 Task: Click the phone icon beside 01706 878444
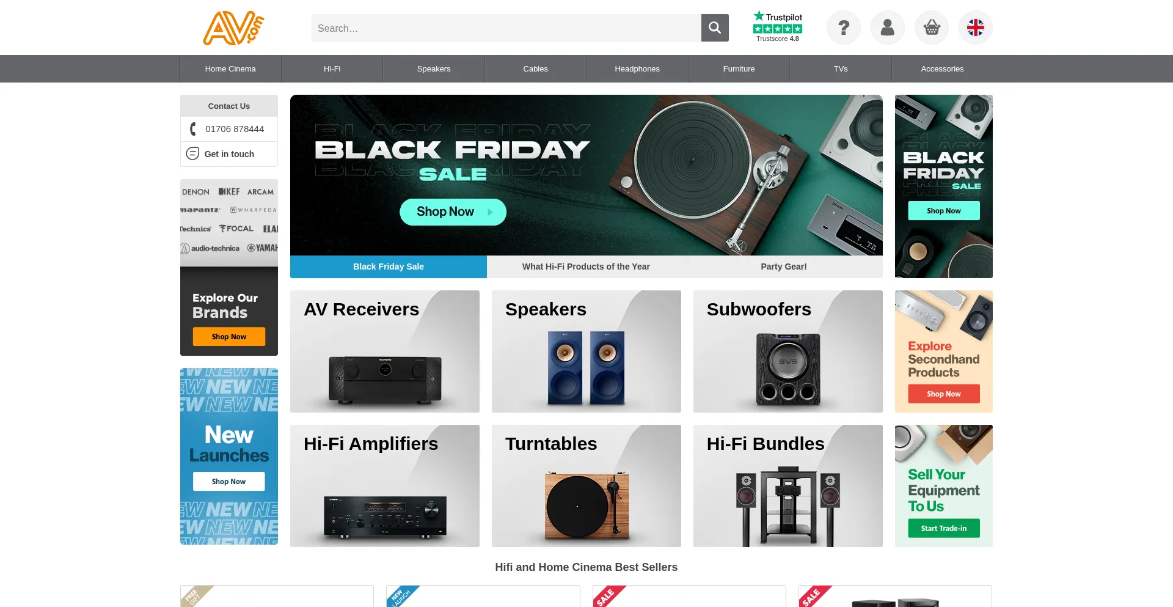click(x=193, y=129)
